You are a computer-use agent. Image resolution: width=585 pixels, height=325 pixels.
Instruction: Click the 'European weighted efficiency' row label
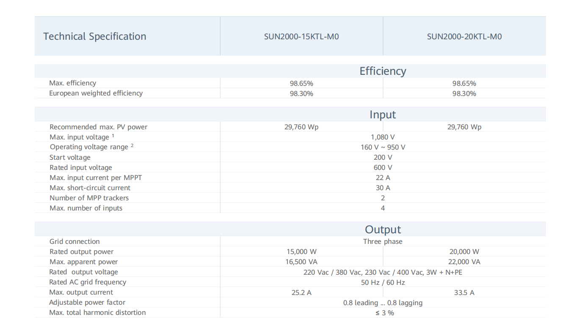pyautogui.click(x=96, y=93)
